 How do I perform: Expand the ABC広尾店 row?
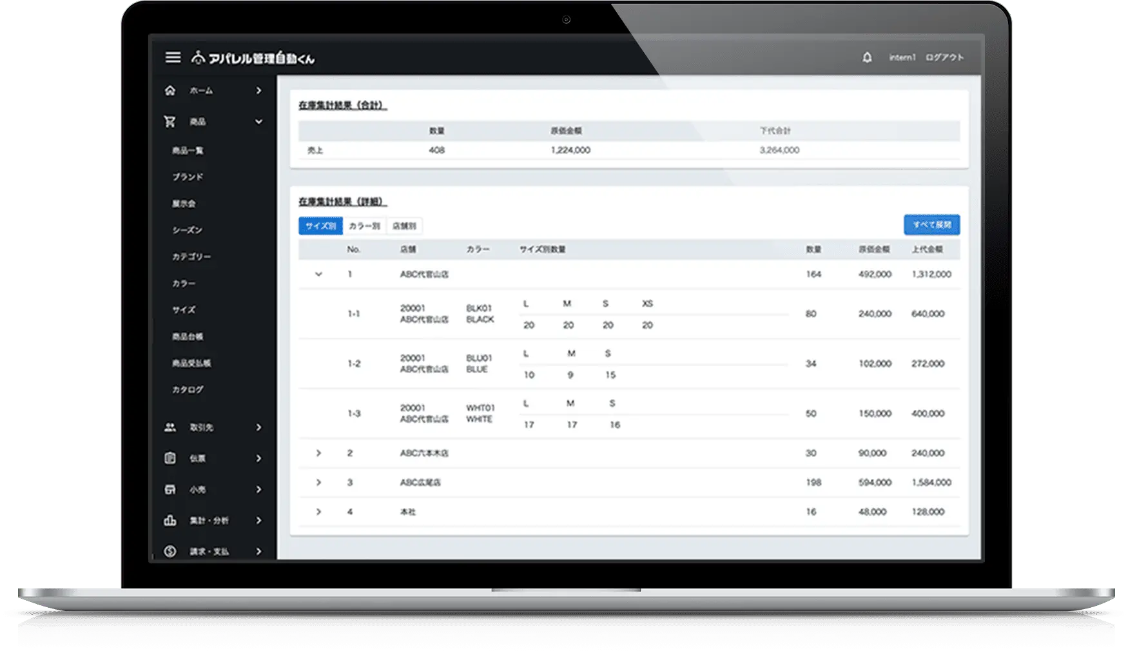318,482
